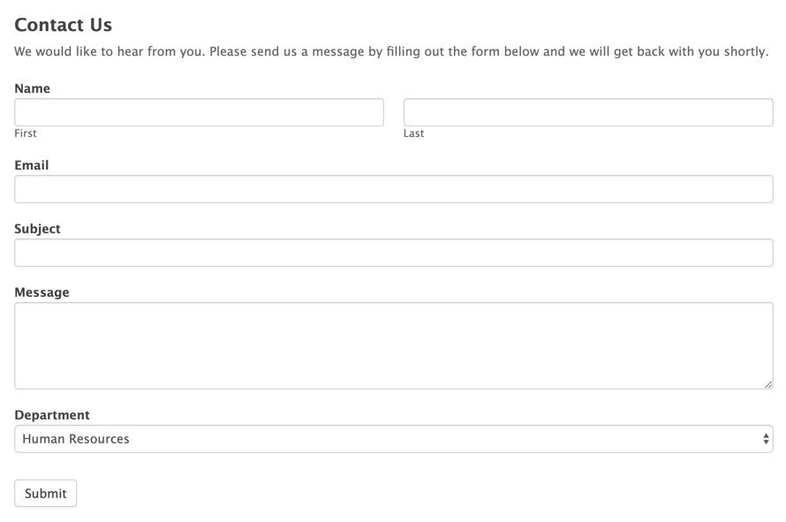Image resolution: width=786 pixels, height=522 pixels.
Task: Click the Name field label
Action: [x=32, y=88]
